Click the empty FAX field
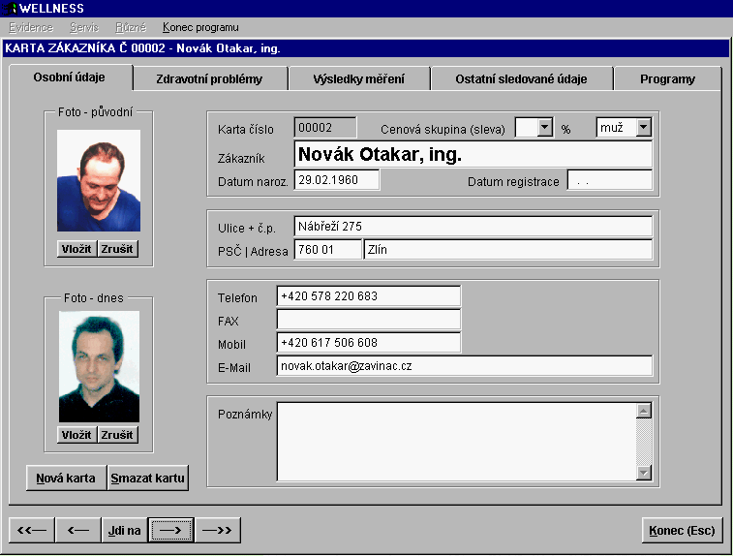This screenshot has width=733, height=556. pyautogui.click(x=369, y=320)
